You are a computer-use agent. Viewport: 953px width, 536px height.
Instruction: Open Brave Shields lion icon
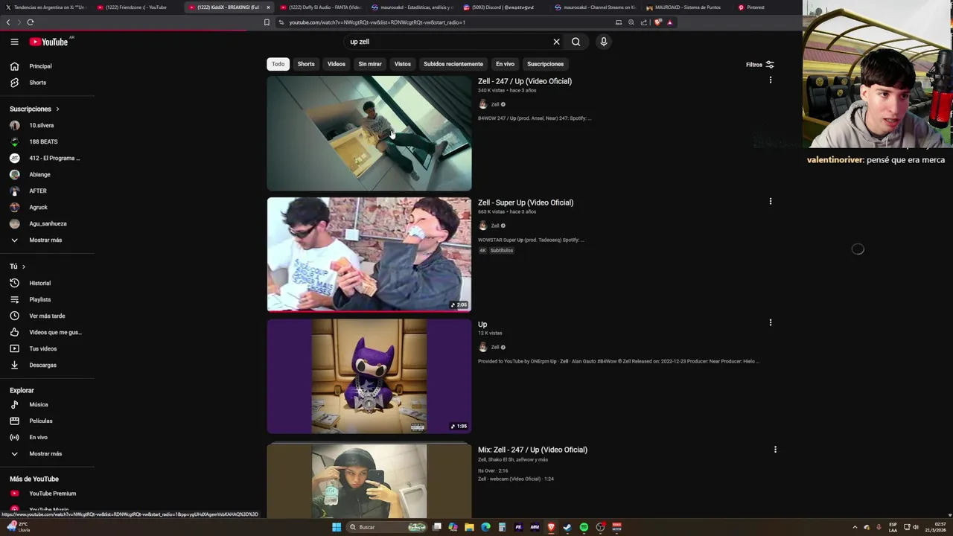point(658,22)
